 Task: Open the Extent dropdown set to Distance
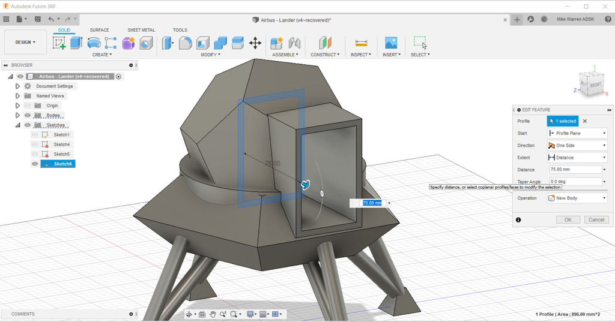click(x=577, y=158)
